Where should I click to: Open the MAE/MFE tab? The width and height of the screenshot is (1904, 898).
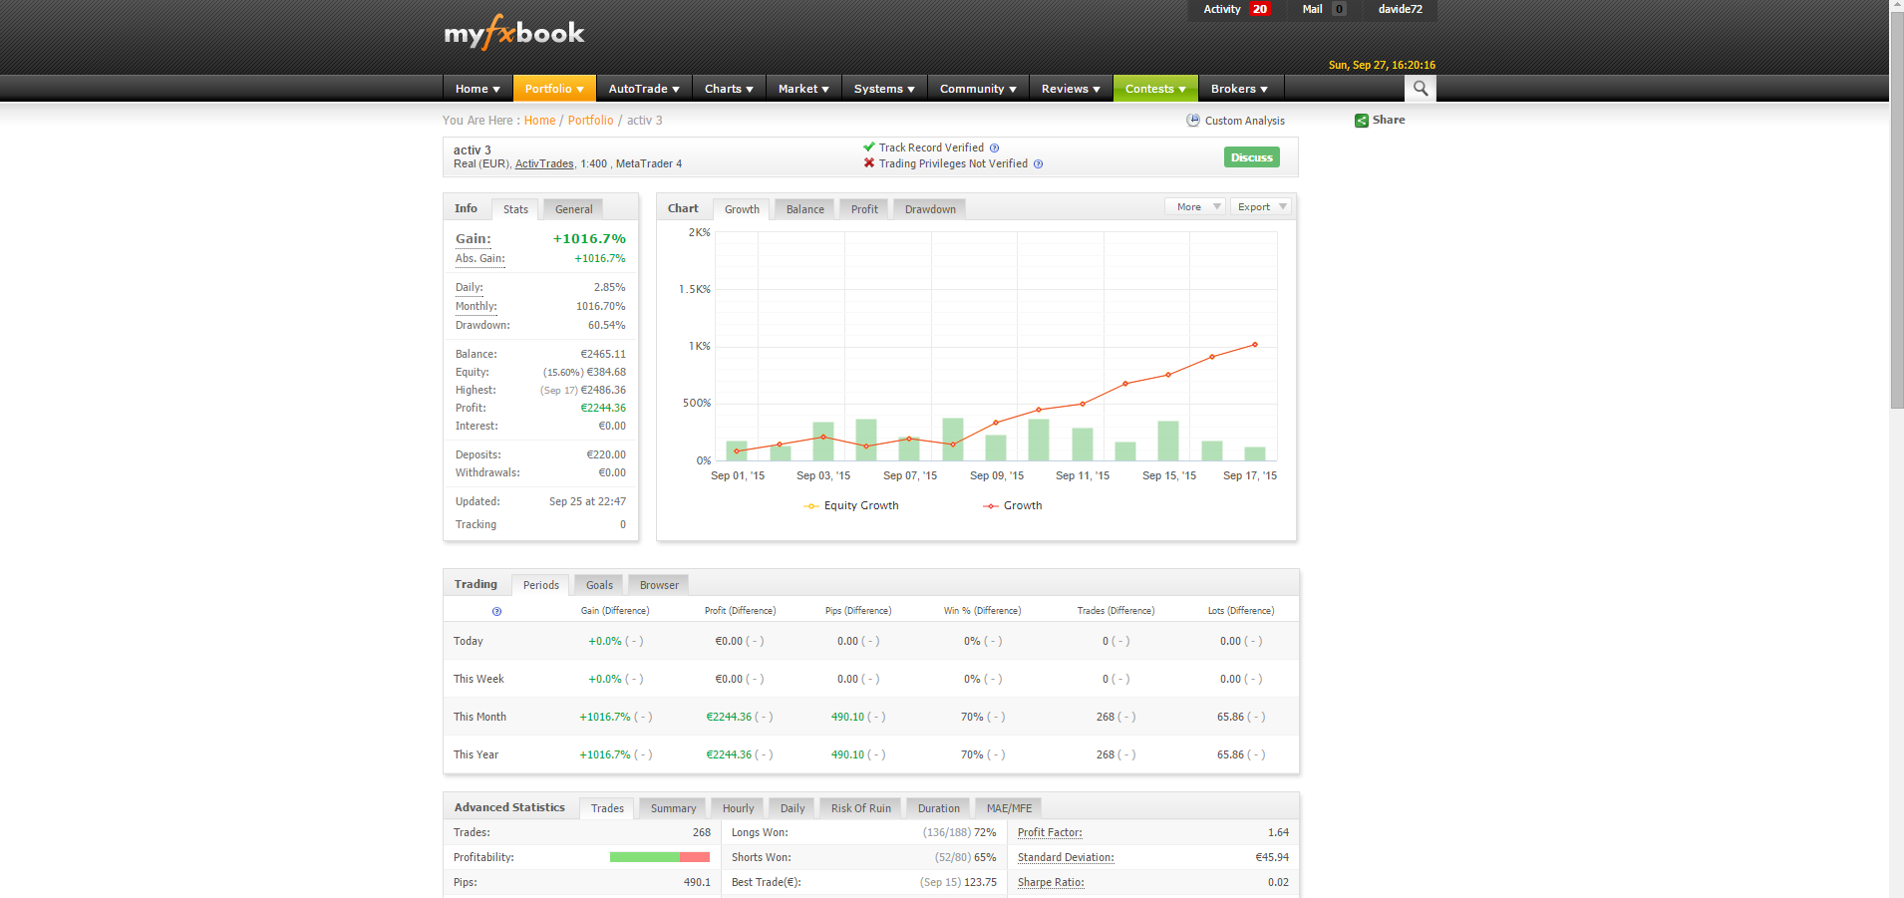[1009, 808]
